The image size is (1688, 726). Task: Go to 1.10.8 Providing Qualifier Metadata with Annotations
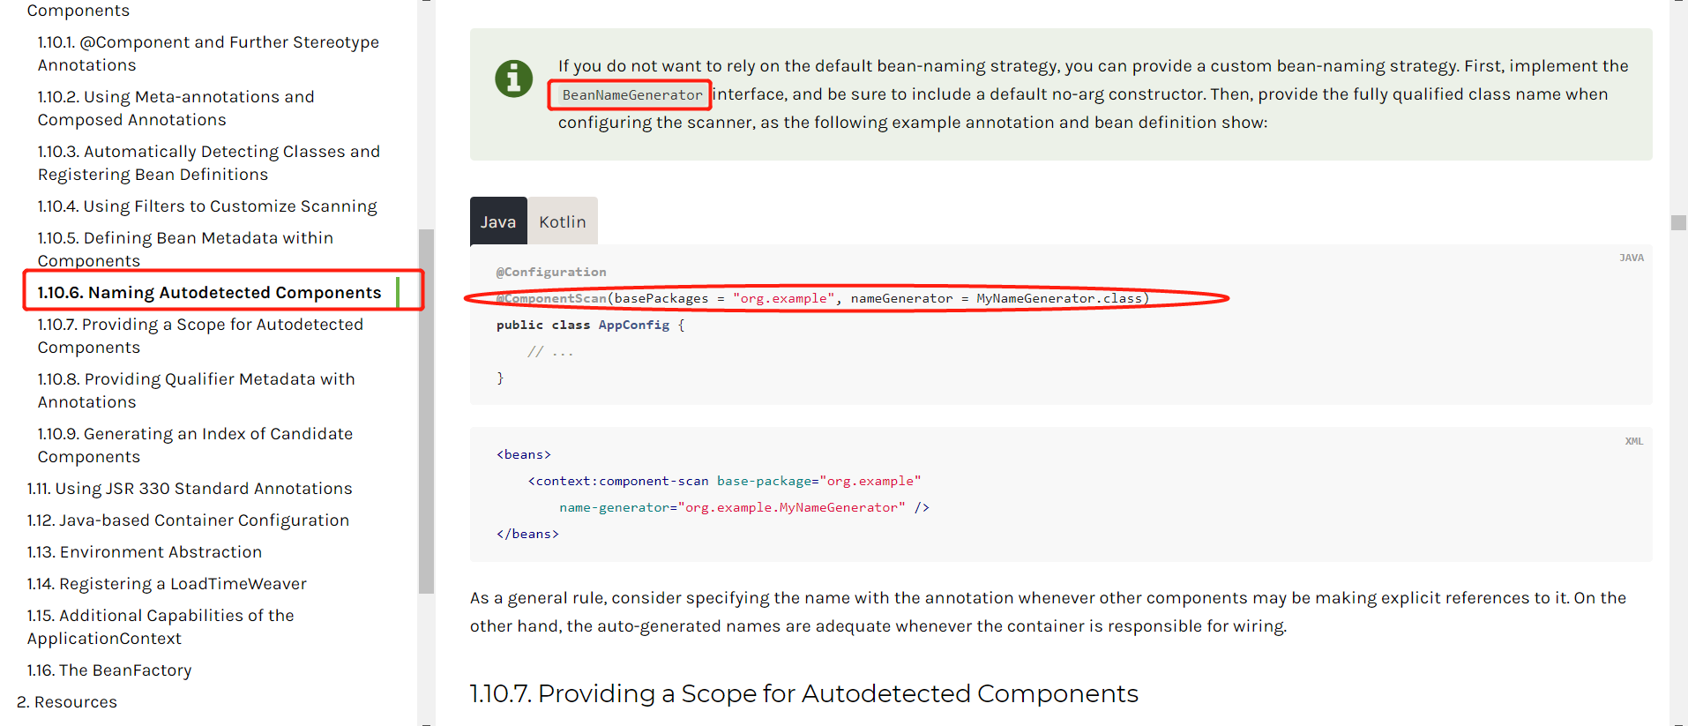pyautogui.click(x=196, y=391)
